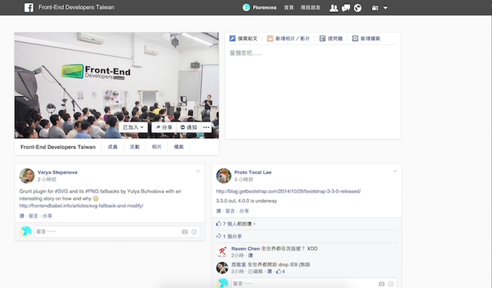Open 范致宣 commenter name
The height and width of the screenshot is (288, 492).
tap(239, 265)
